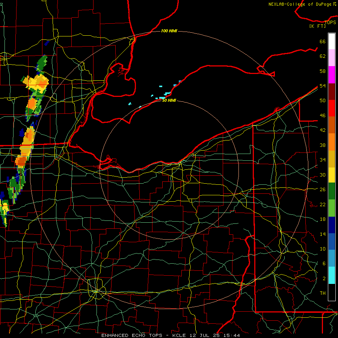338x338 pixels.
Task: Click the legend value 58
Action: tap(323, 71)
